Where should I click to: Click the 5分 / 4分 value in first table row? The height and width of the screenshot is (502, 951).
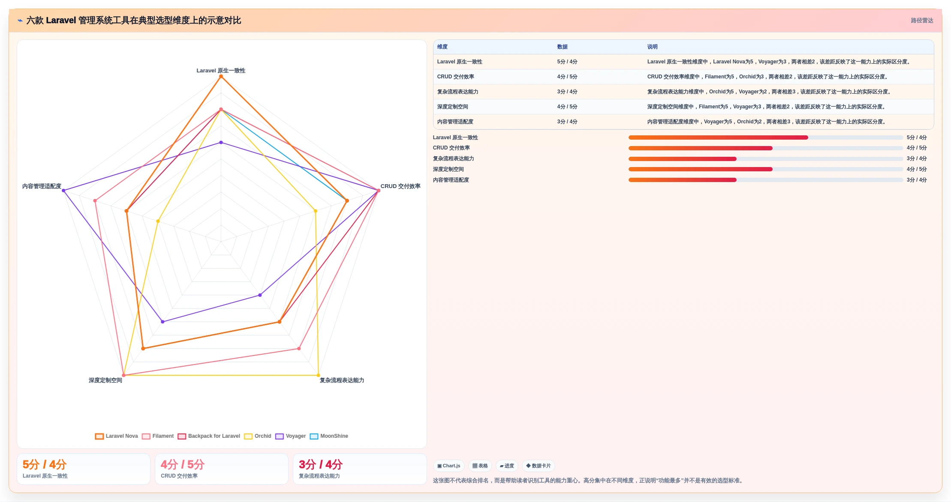[x=567, y=62]
